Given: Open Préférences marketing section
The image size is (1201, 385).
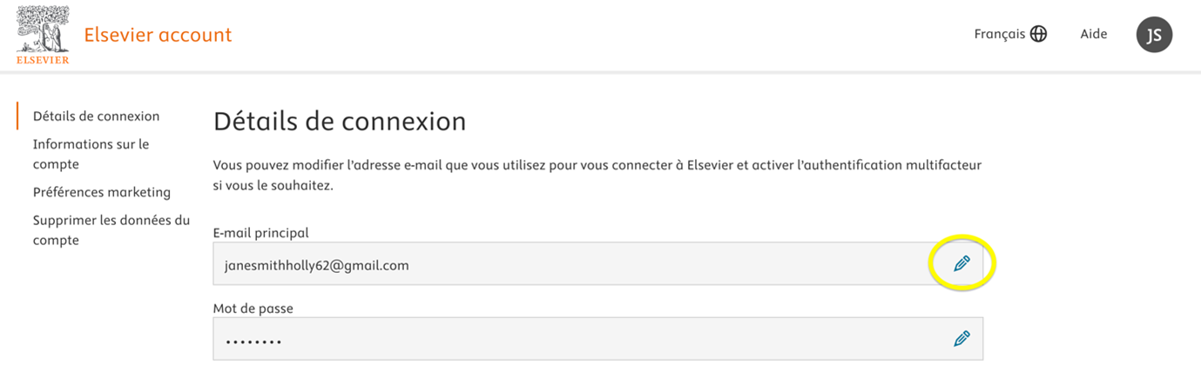Looking at the screenshot, I should tap(101, 192).
